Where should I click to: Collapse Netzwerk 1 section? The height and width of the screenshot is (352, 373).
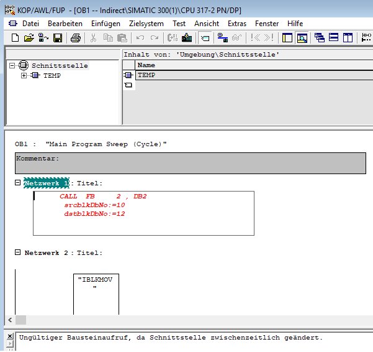click(x=17, y=183)
